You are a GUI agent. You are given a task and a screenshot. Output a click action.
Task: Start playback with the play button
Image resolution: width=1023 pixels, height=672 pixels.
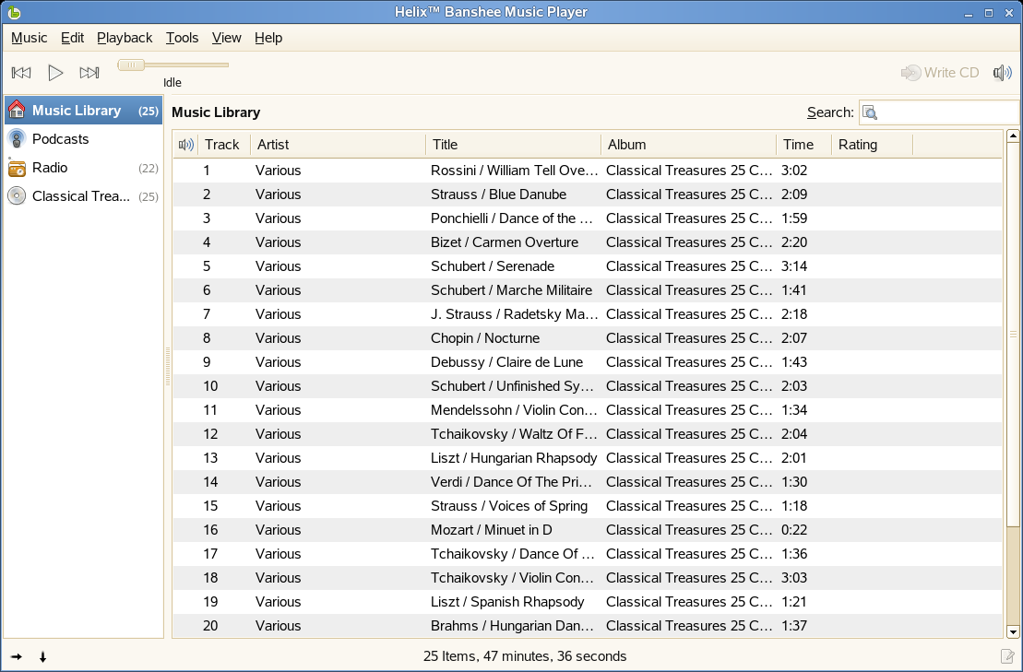[55, 72]
